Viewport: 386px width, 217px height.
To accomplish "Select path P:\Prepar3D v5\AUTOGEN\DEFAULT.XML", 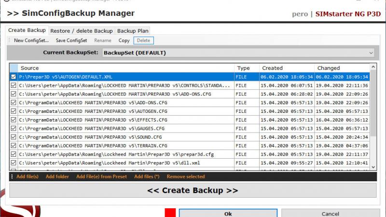I will click(x=66, y=77).
